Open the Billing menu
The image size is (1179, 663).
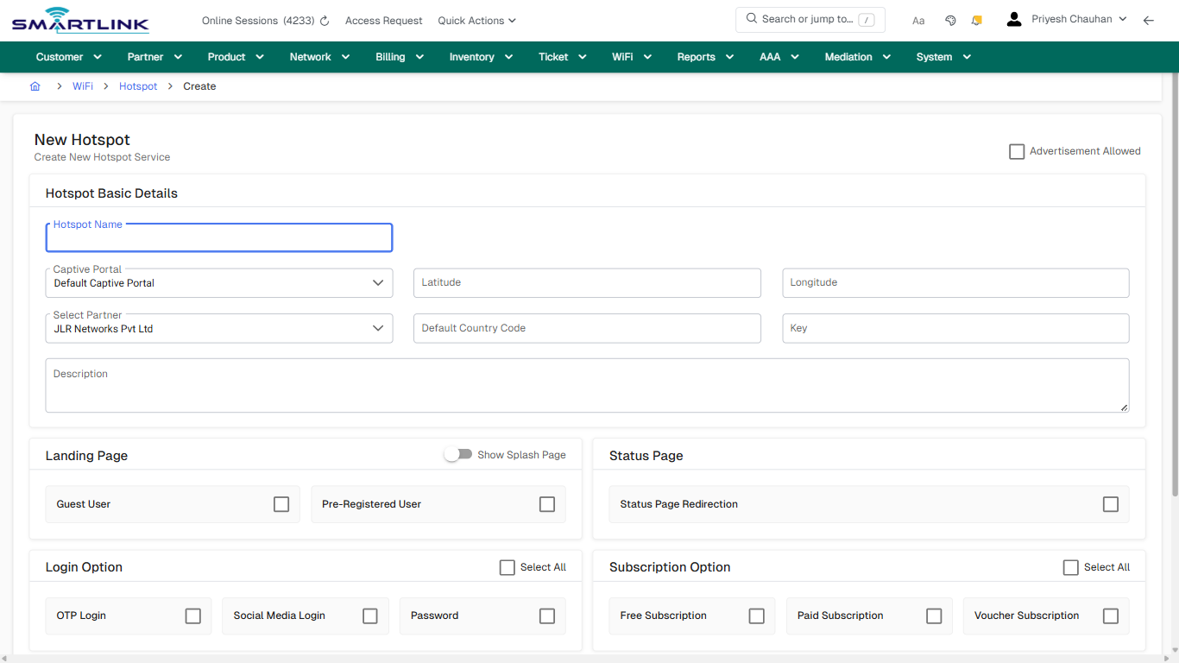coord(400,57)
